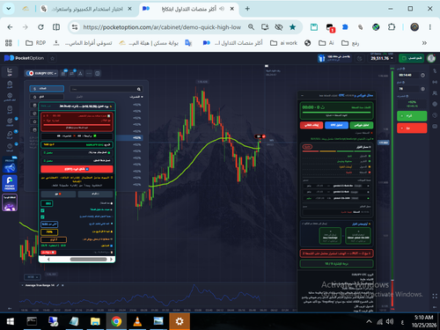Click the crossed-eye icon in address bar
Image resolution: width=440 pixels, height=330 pixels.
[x=279, y=27]
